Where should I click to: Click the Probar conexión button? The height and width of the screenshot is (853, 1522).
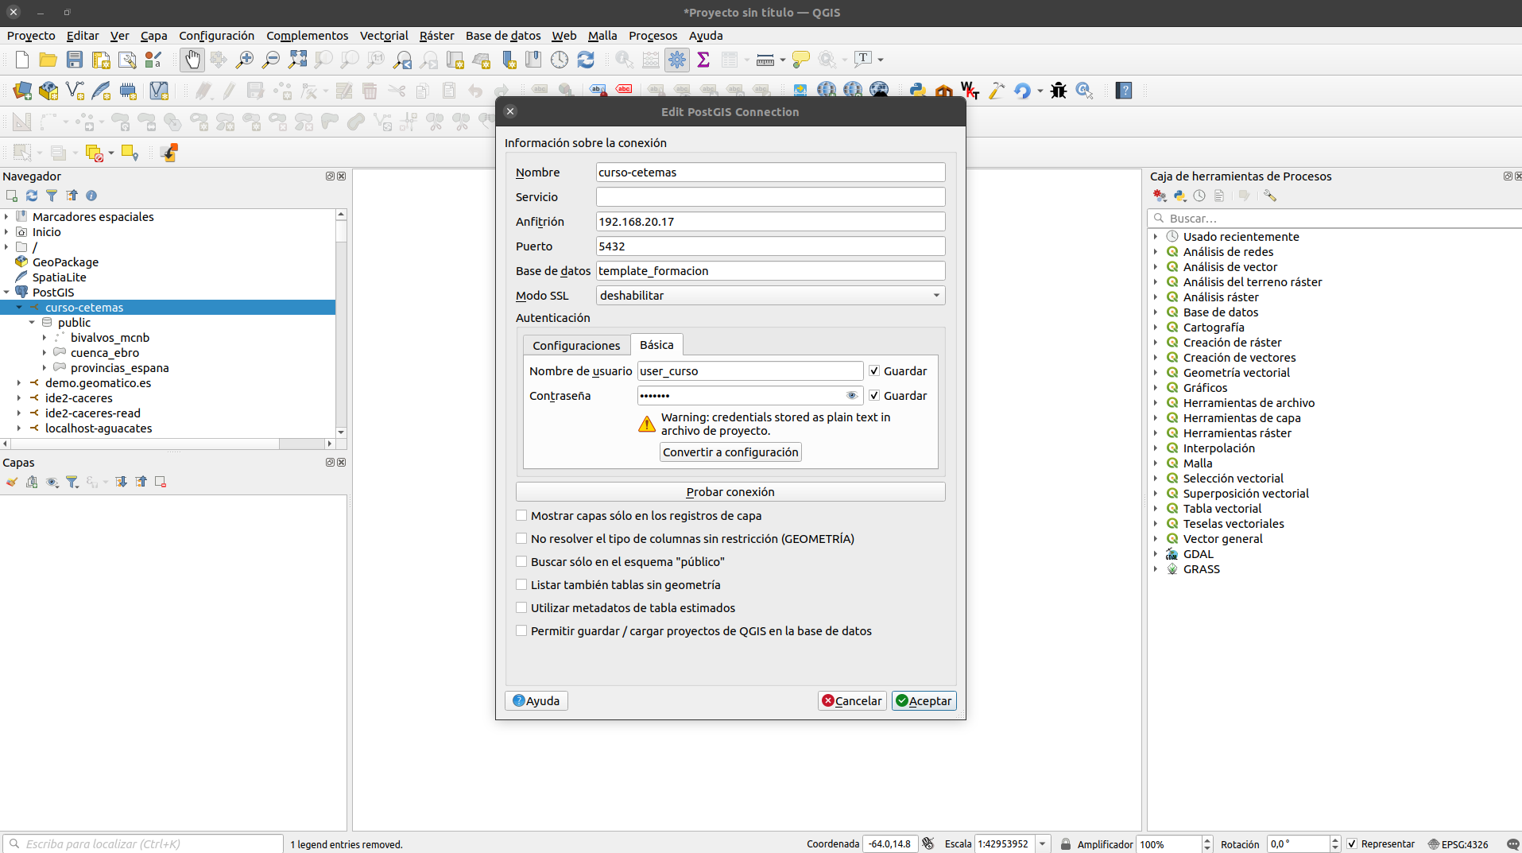[730, 492]
